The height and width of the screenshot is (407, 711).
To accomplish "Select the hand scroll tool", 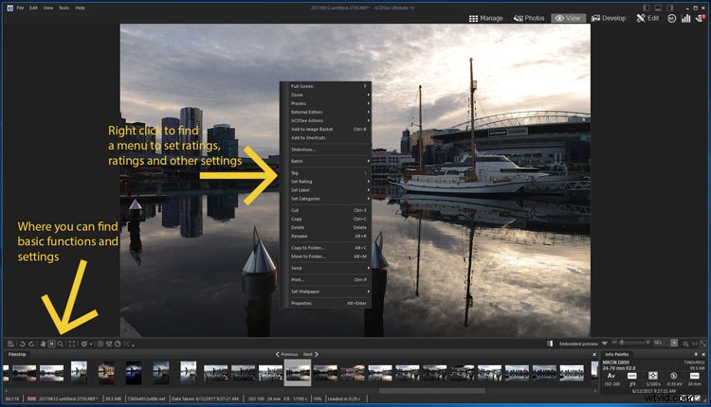I will tap(43, 345).
